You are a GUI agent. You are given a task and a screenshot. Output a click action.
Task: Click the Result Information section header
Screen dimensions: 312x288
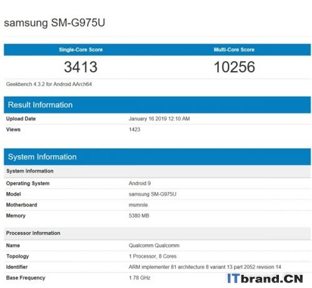[157, 105]
